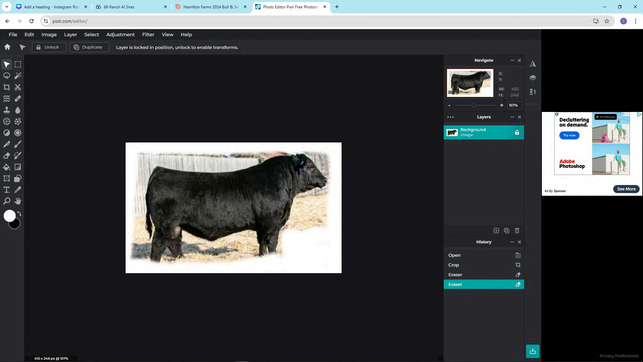Toggle the Background layer lock
Screen dimensions: 643x362
[x=517, y=132]
